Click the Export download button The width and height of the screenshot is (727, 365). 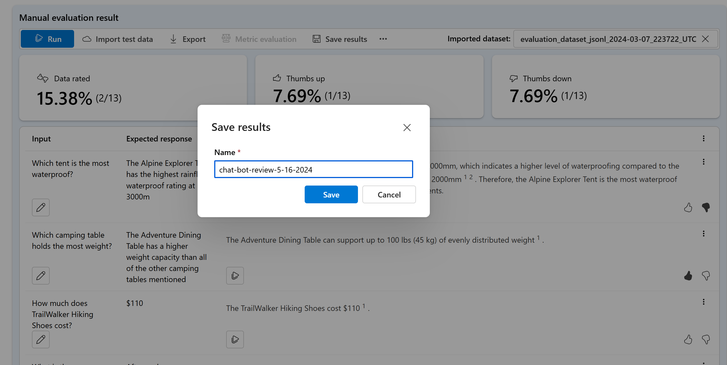pos(188,39)
